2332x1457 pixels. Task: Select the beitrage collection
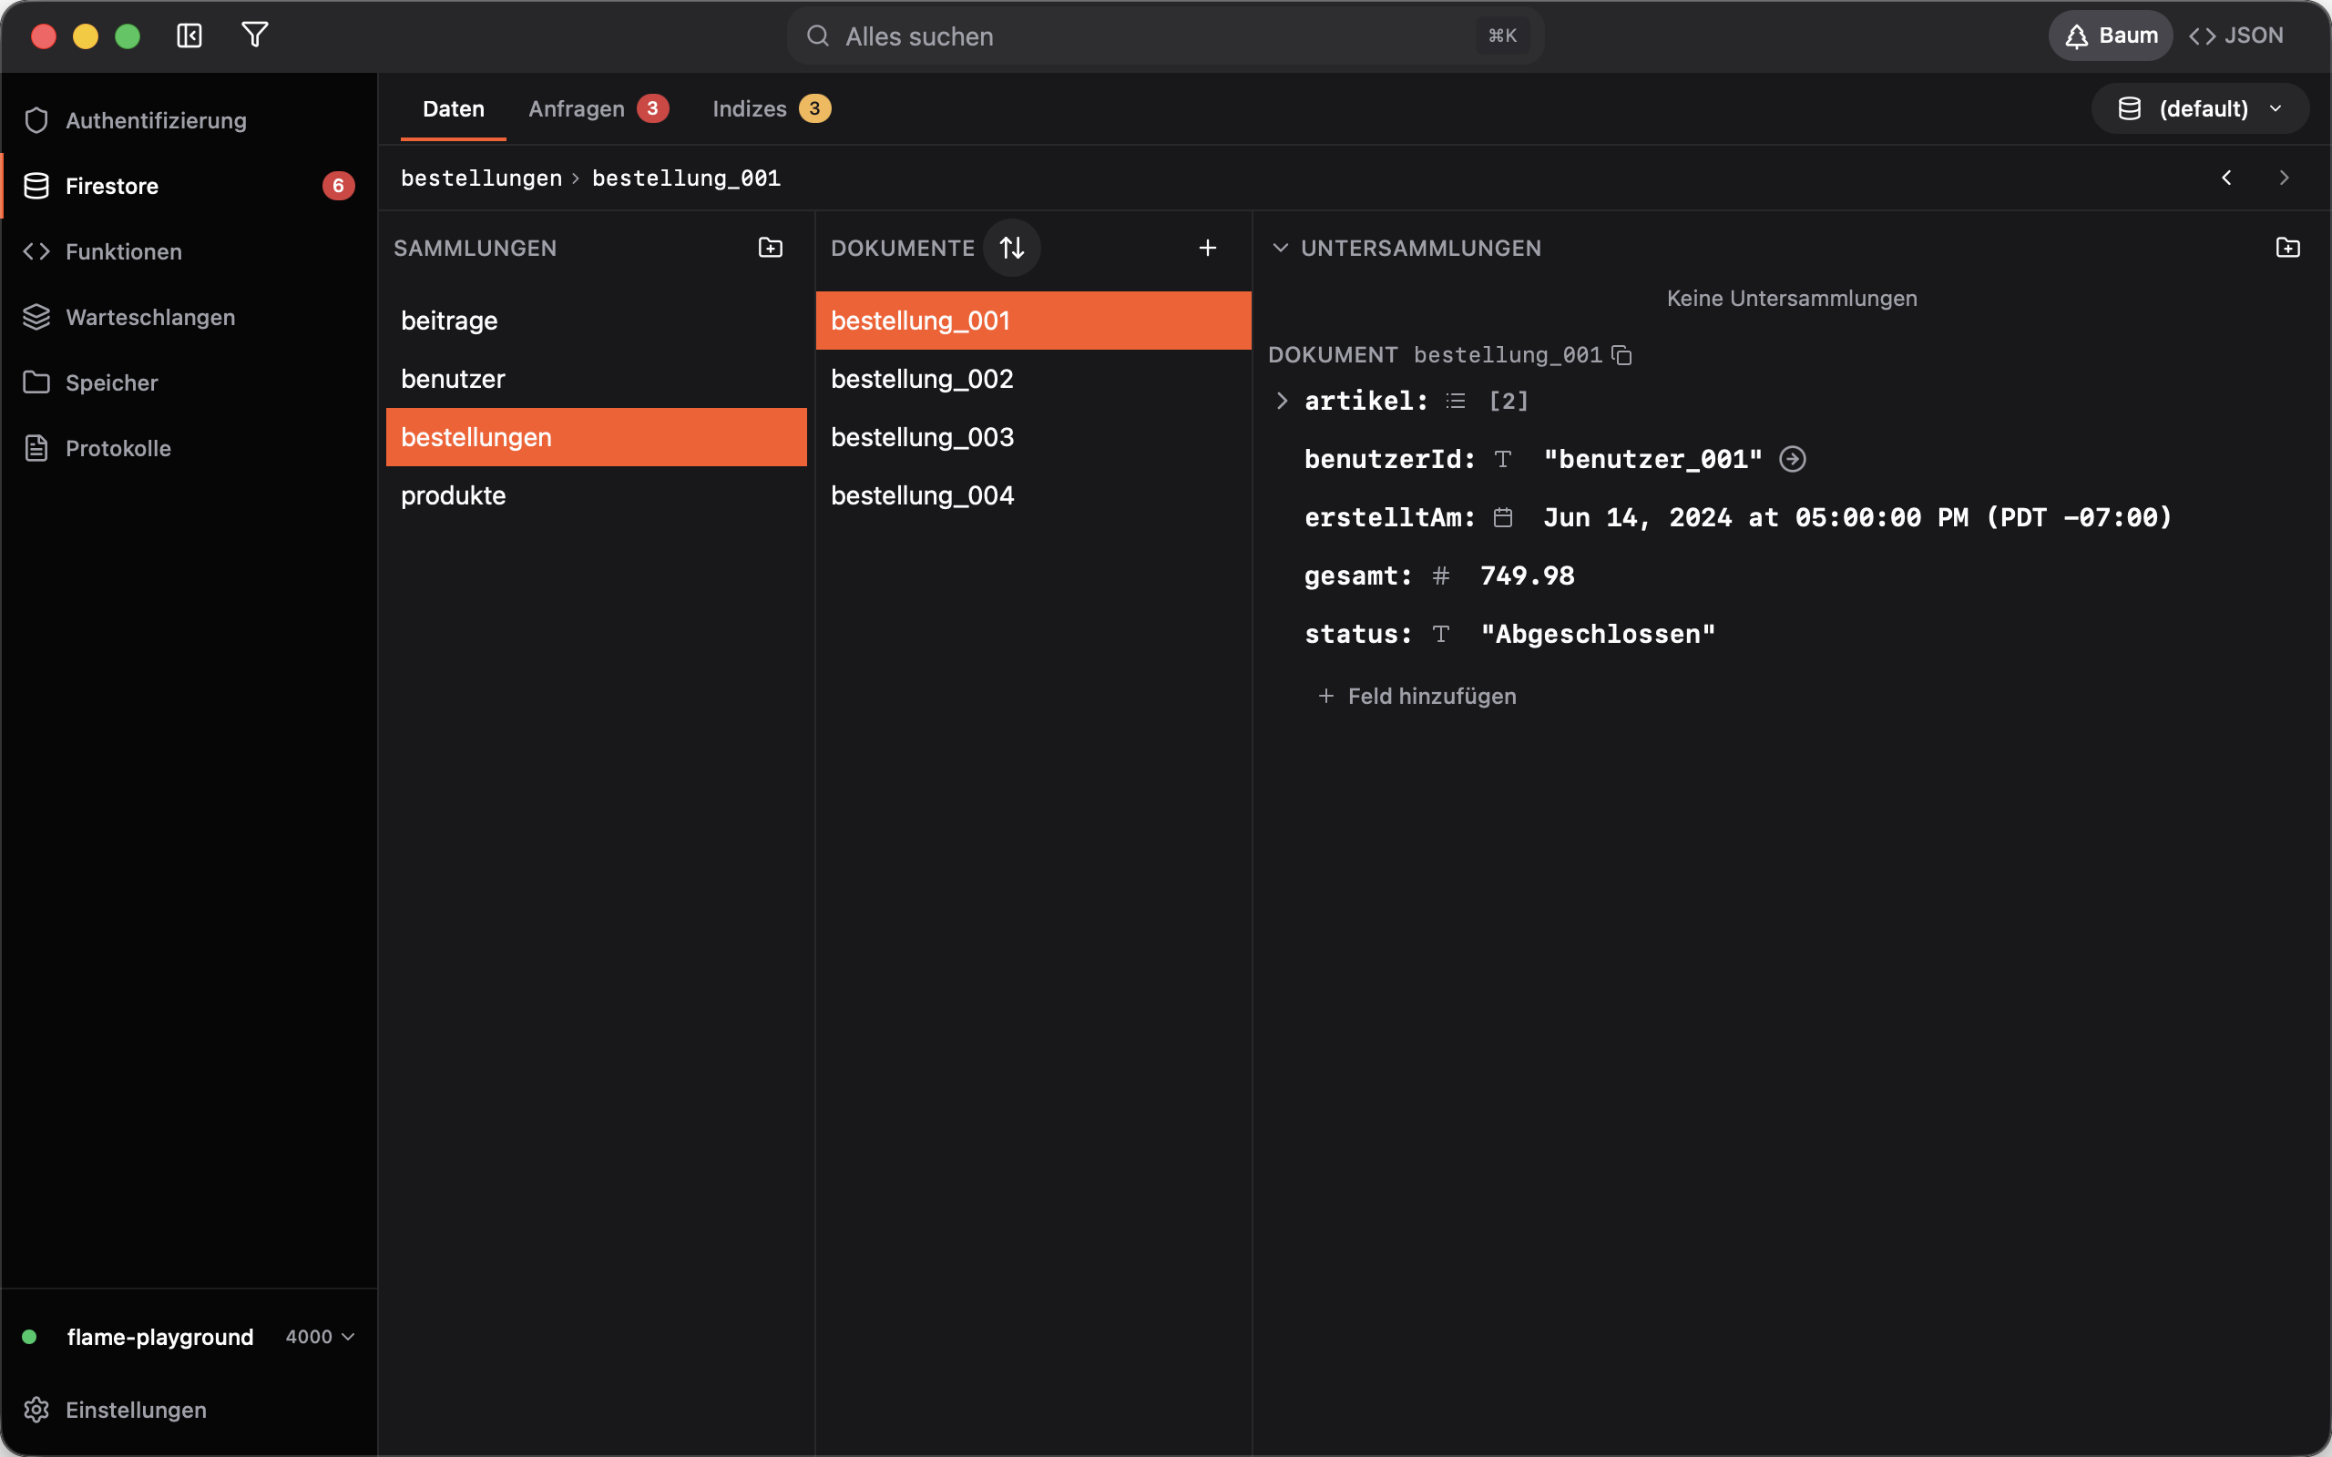click(x=596, y=321)
